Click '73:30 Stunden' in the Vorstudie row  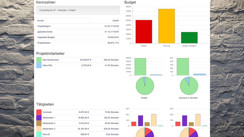[112, 112]
